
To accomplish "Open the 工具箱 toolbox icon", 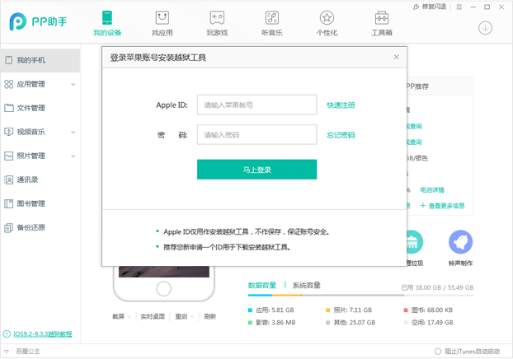I will 382,17.
